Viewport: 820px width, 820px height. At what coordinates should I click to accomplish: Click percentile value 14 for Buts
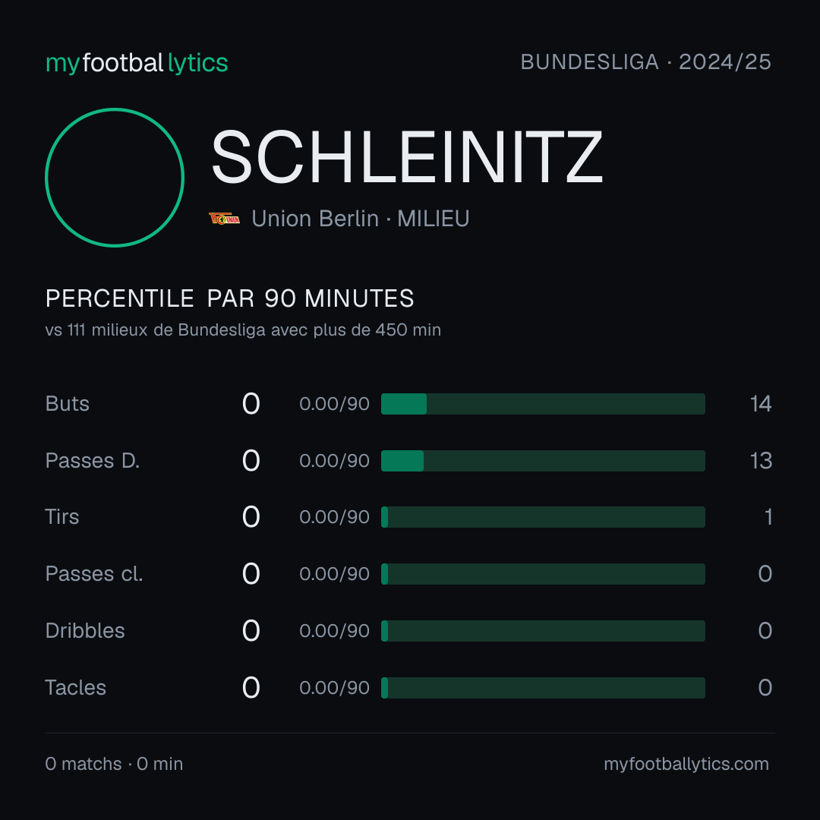[761, 404]
